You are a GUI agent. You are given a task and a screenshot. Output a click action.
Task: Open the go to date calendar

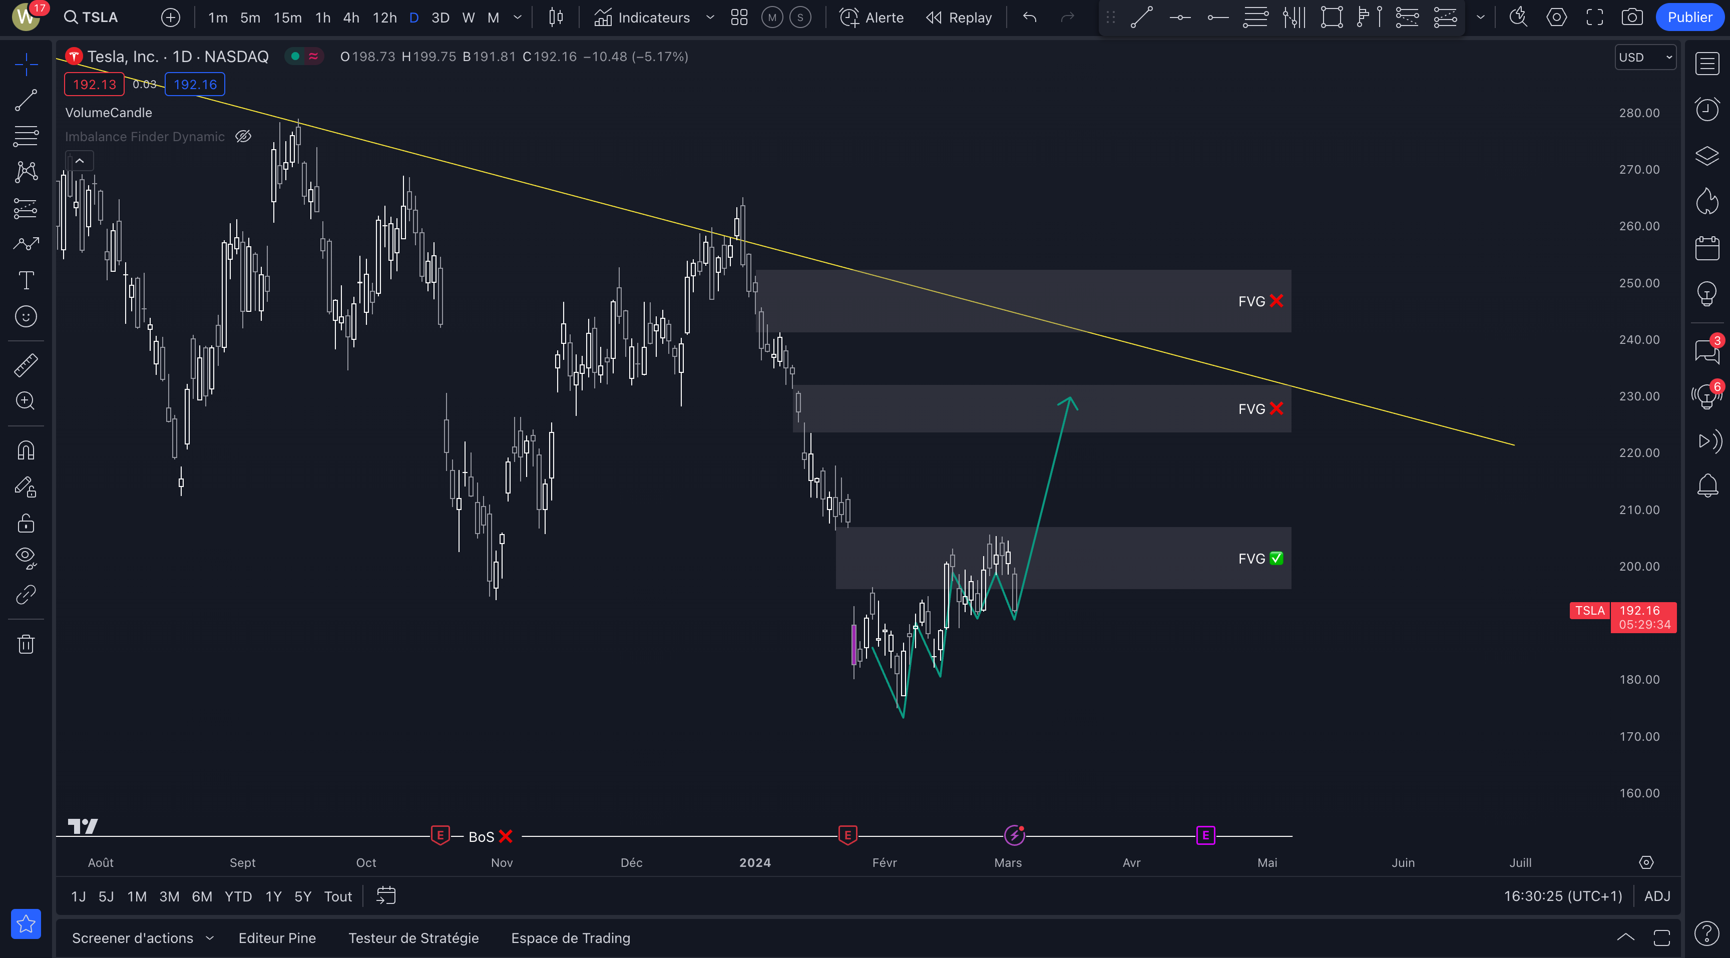click(386, 895)
